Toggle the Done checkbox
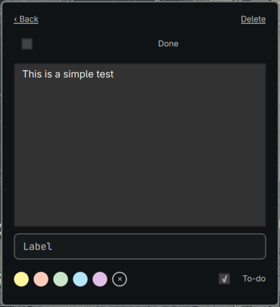The width and height of the screenshot is (280, 307). 27,43
